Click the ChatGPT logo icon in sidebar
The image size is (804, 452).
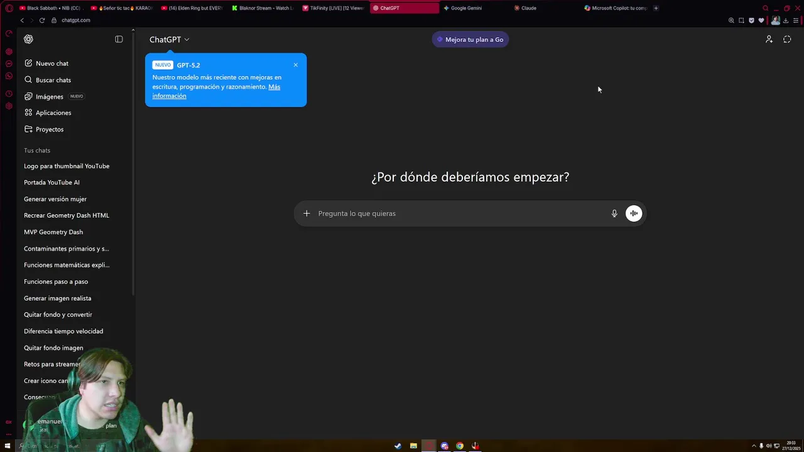(28, 39)
